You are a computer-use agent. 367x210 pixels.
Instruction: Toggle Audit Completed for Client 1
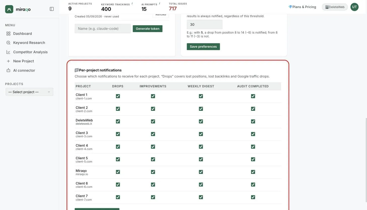[x=253, y=96]
